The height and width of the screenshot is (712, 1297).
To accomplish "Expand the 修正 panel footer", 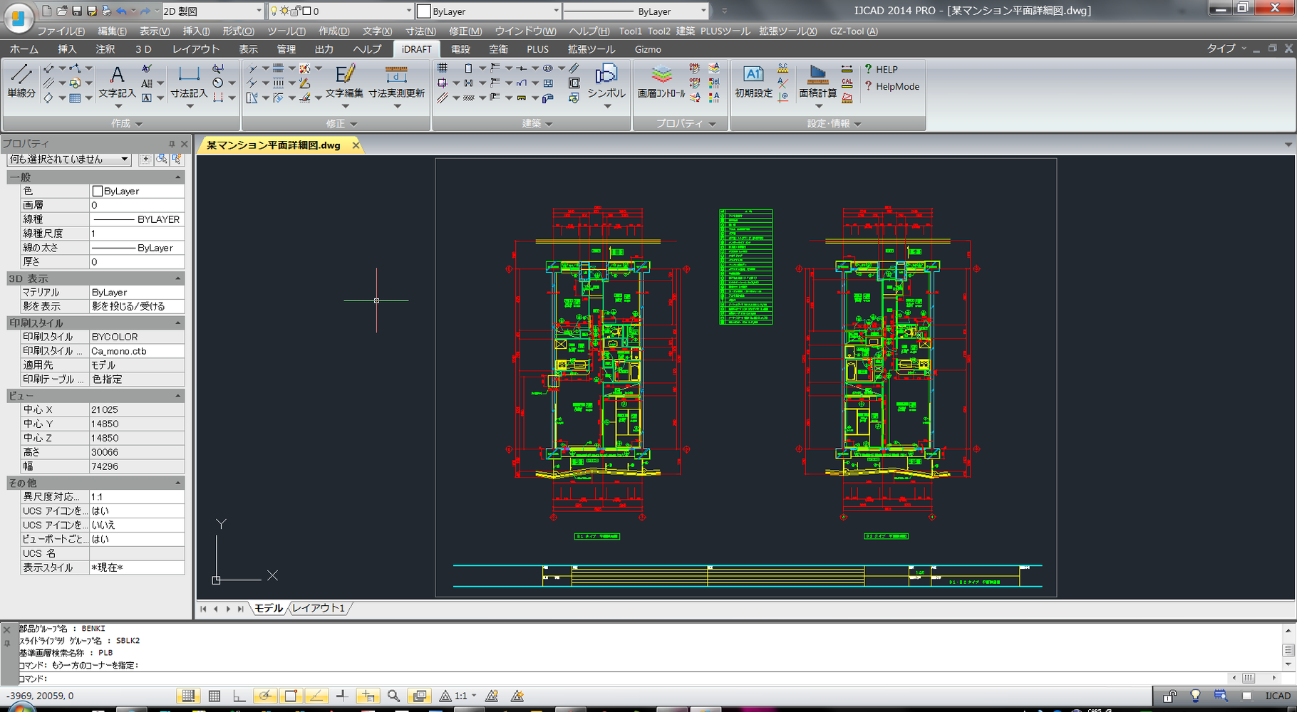I will 342,123.
